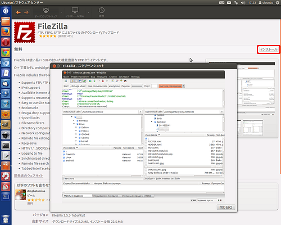
Task: Open the All Software view
Action: point(46,12)
